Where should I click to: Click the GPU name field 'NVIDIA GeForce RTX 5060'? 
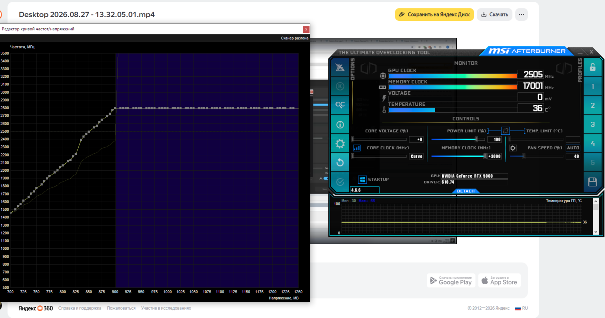point(474,176)
